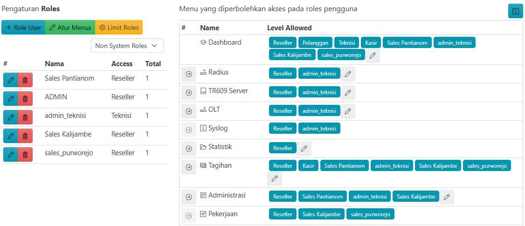Edit the Sales Kalijambe role

[x=10, y=136]
